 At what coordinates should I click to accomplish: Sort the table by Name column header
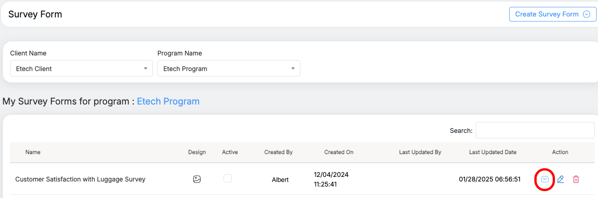click(x=33, y=152)
